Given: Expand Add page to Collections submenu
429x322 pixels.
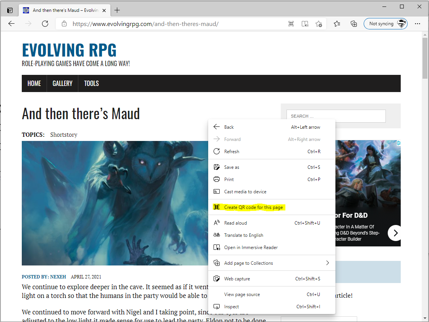Looking at the screenshot, I should pyautogui.click(x=272, y=263).
